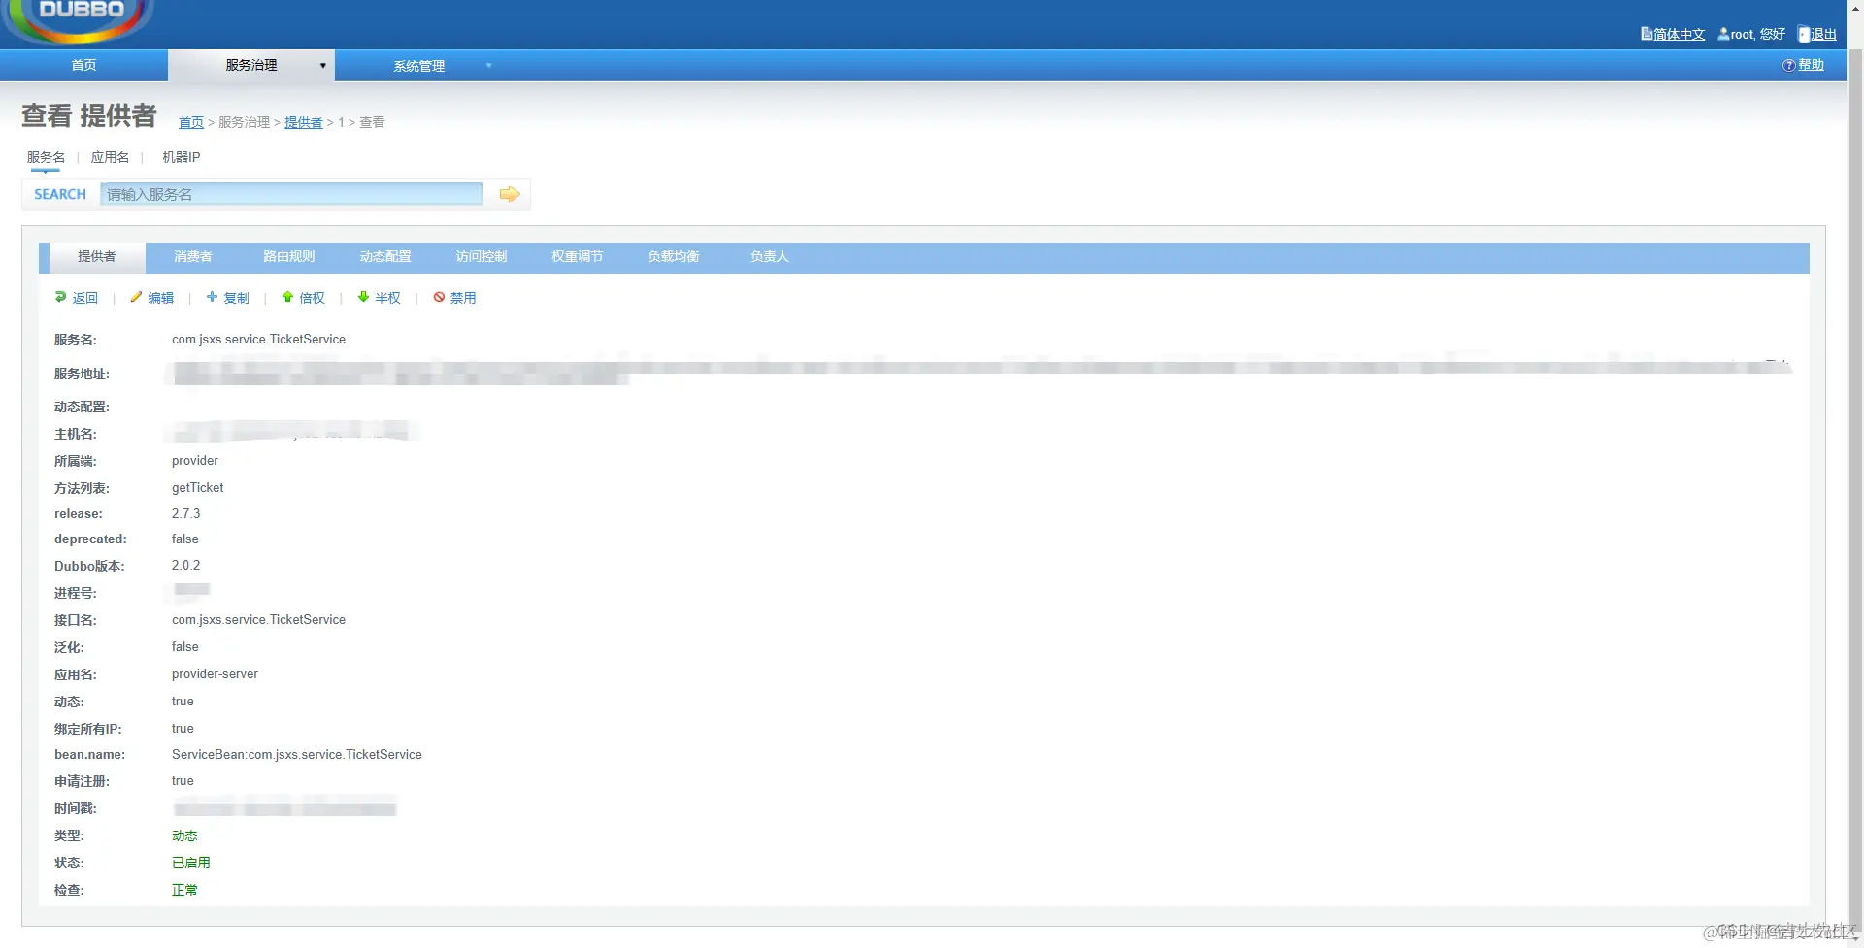Click the logout door icon
Screen dimensions: 1864x948
(x=1804, y=34)
